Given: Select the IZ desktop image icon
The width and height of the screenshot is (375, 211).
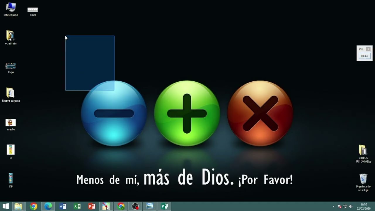Looking at the screenshot, I should [x=11, y=152].
